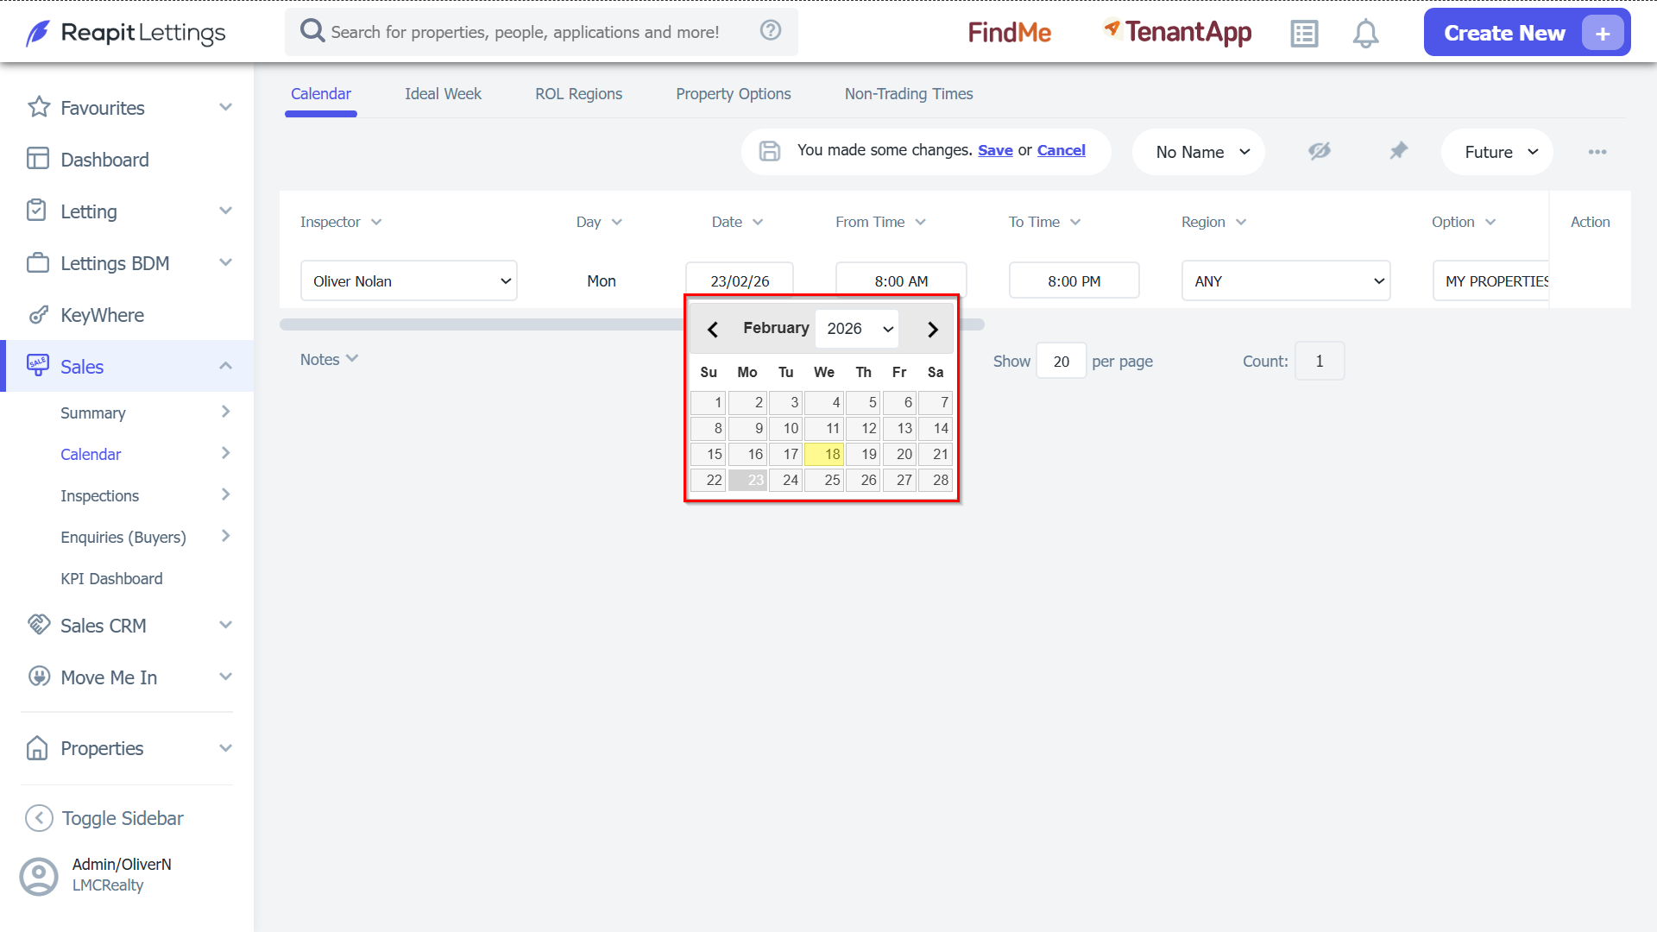This screenshot has height=932, width=1657.
Task: Go to previous month in date picker
Action: [x=713, y=329]
